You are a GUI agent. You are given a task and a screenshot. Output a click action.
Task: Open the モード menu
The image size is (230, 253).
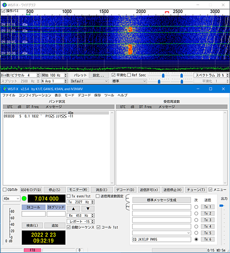tap(69, 95)
